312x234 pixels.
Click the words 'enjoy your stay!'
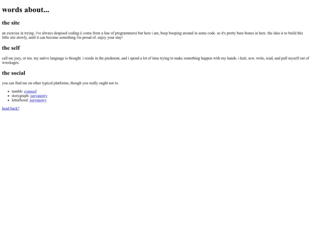[x=110, y=38]
